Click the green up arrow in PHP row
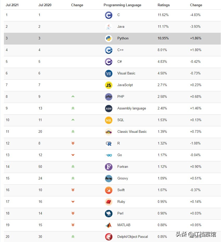This screenshot has width=221, height=242. pos(73,96)
